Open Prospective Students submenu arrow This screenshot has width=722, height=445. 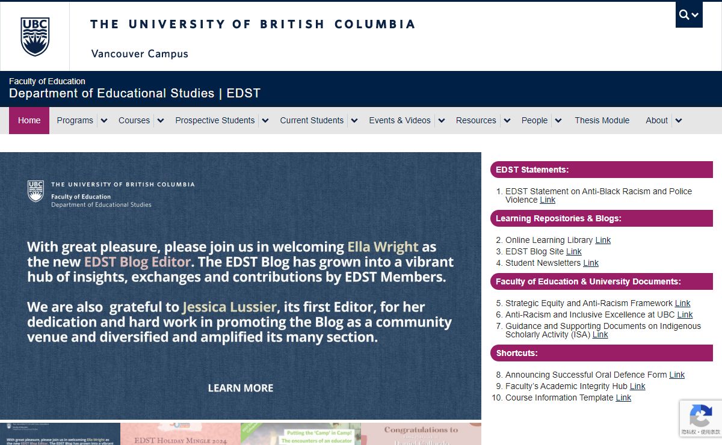point(265,121)
